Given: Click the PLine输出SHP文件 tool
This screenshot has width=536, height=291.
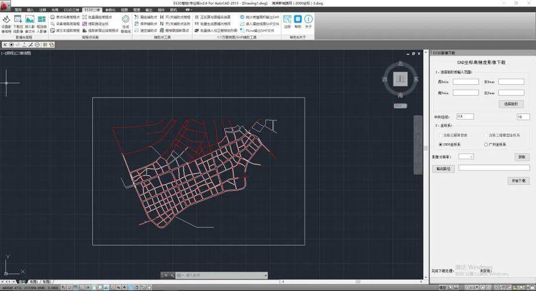Looking at the screenshot, I should [x=257, y=30].
